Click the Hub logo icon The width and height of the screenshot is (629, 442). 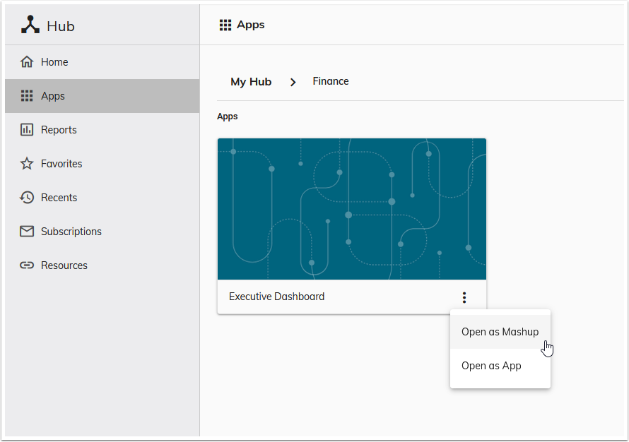pyautogui.click(x=30, y=25)
